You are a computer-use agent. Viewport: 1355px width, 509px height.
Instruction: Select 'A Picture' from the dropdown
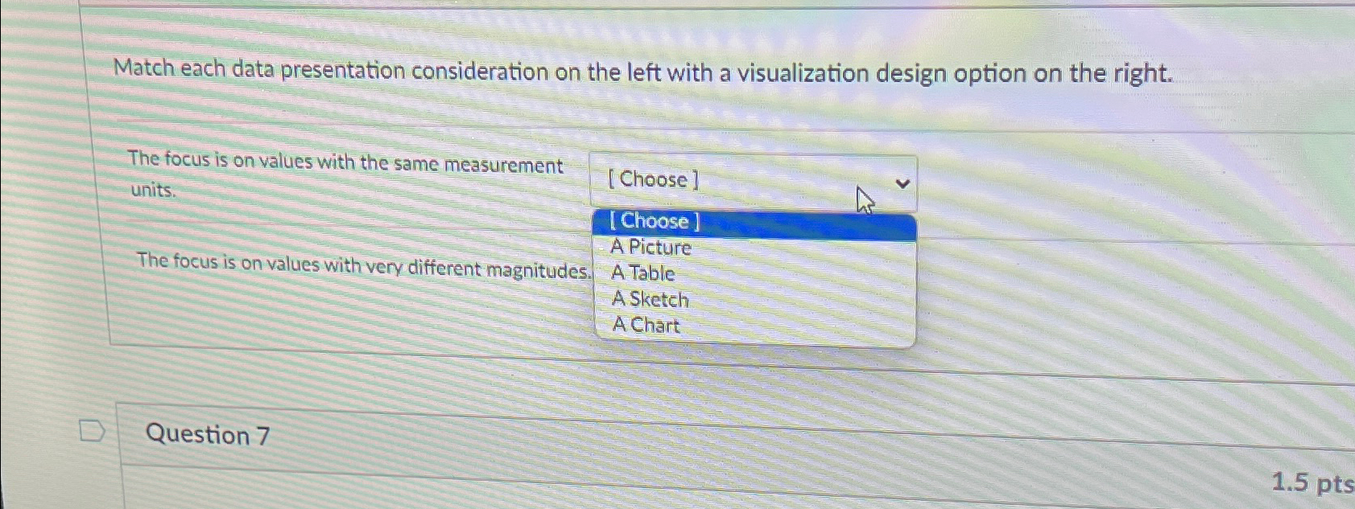(x=652, y=248)
